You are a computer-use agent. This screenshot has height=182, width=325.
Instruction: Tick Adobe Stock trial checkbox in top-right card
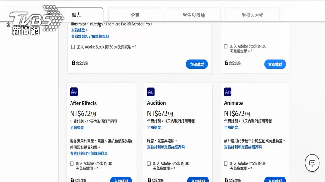tap(226, 46)
